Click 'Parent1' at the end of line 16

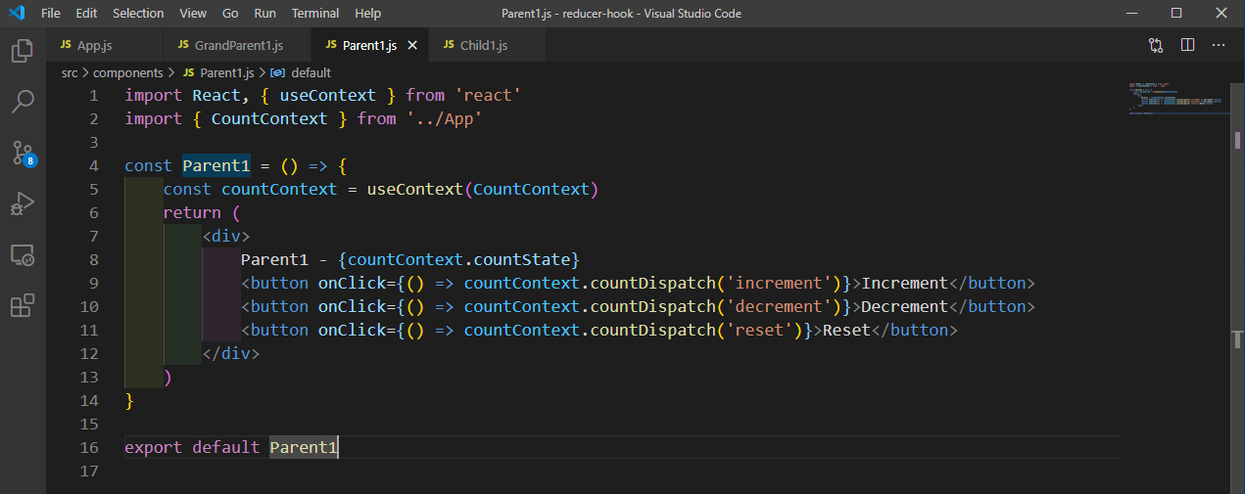click(x=304, y=447)
